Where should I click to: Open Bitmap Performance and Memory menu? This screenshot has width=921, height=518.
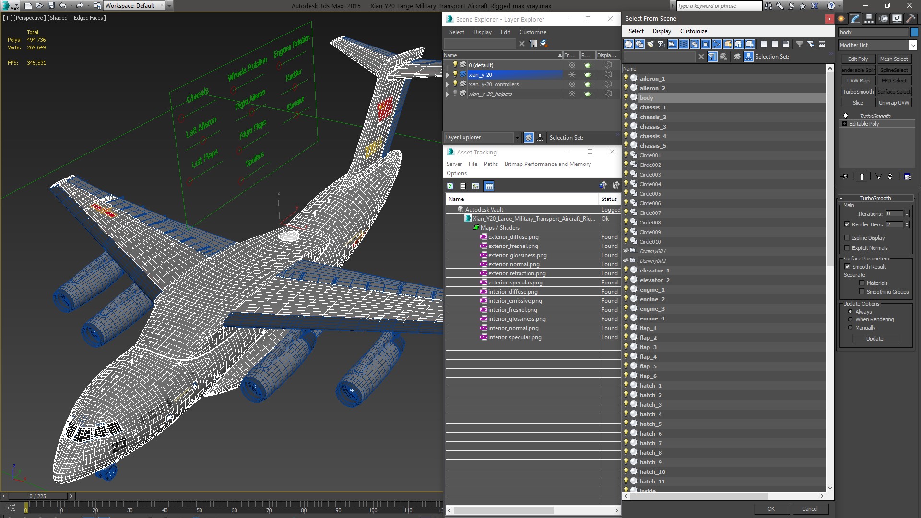click(547, 164)
